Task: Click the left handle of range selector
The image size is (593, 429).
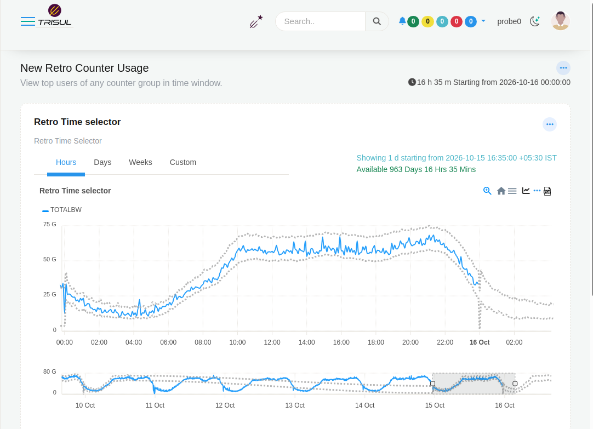Action: [x=432, y=384]
